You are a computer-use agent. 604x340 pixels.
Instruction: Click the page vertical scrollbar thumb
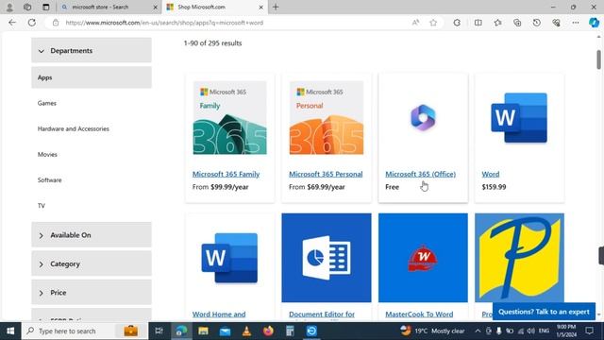coord(598,59)
